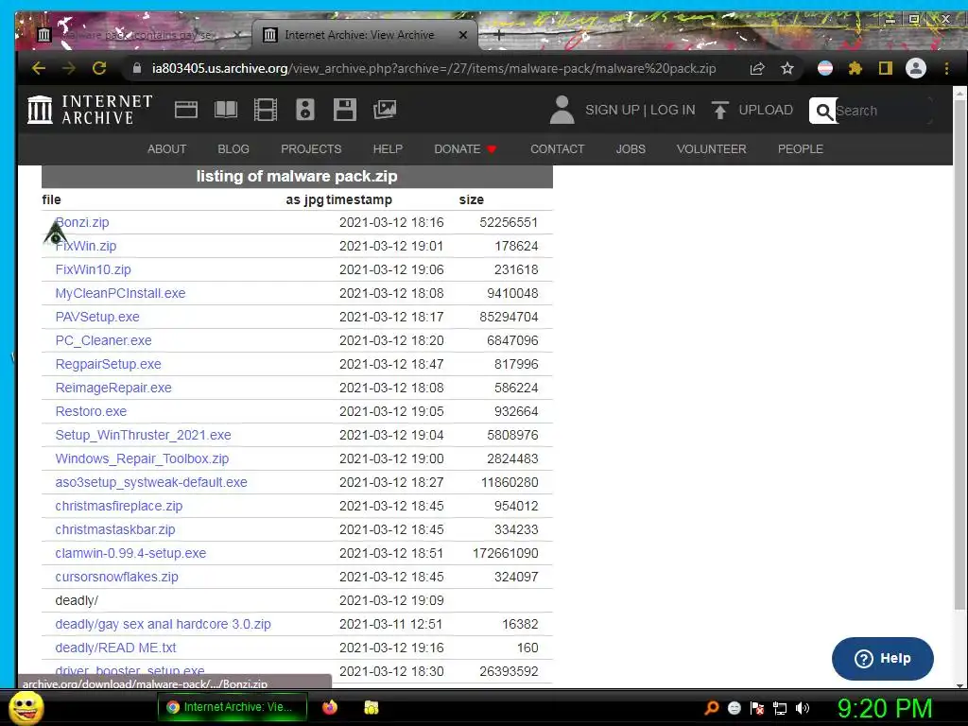
Task: Open Archive Software floppy icon
Action: click(x=344, y=110)
